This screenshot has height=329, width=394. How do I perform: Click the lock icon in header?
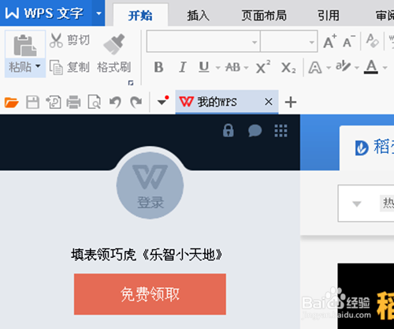(x=229, y=130)
